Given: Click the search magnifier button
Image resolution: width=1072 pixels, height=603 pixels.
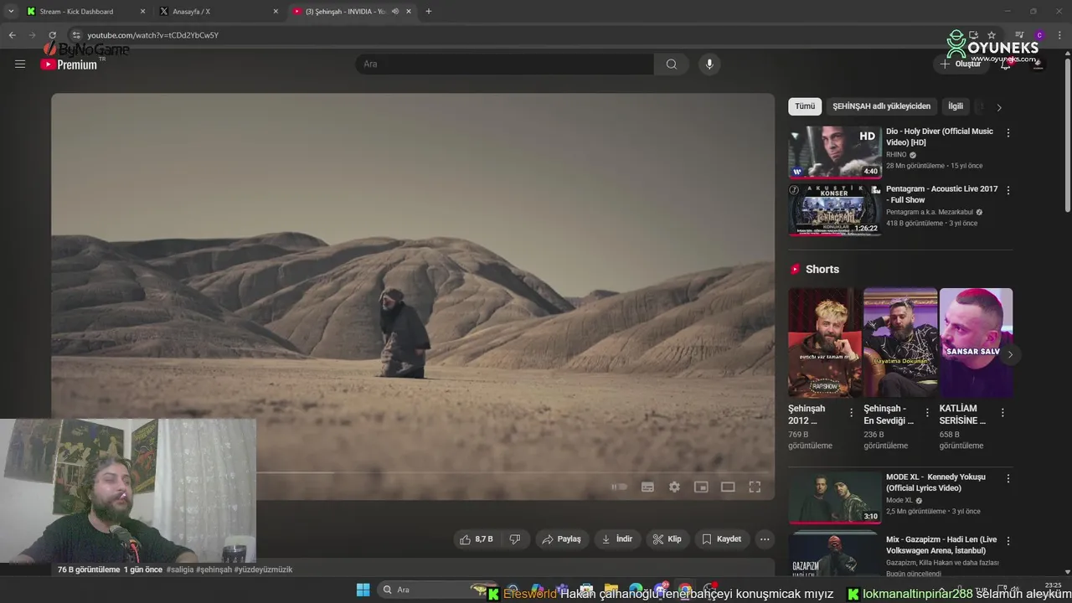Looking at the screenshot, I should (x=672, y=64).
